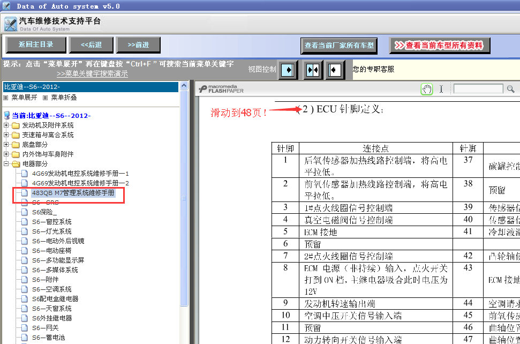Click the left tree panel scrollbar thumb

(184, 198)
